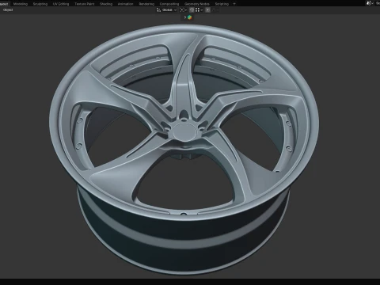Open the Rendering workspace tab
380x285 pixels.
click(146, 4)
